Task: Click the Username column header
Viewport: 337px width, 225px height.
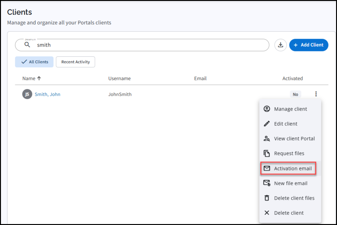Action: pos(119,78)
